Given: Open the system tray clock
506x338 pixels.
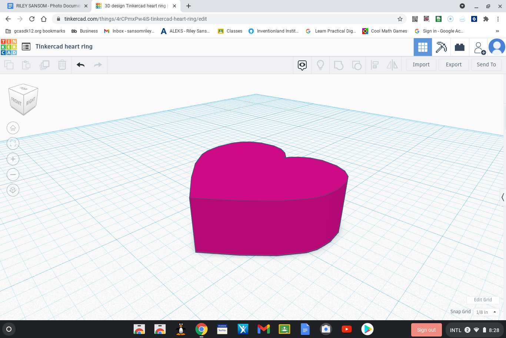Looking at the screenshot, I should (x=494, y=330).
